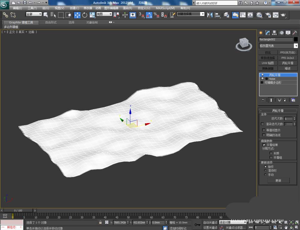Click the Align tool icon
Screen dimensions: 300x230
[x=217, y=15]
